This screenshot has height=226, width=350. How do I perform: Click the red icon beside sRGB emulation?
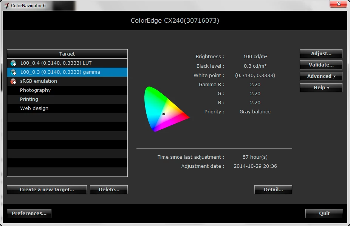pyautogui.click(x=13, y=81)
